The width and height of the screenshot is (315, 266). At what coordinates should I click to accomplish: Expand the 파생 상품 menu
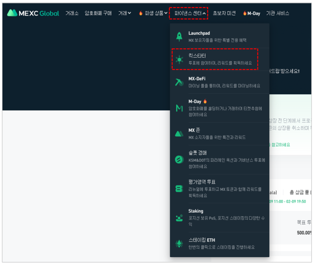(156, 13)
